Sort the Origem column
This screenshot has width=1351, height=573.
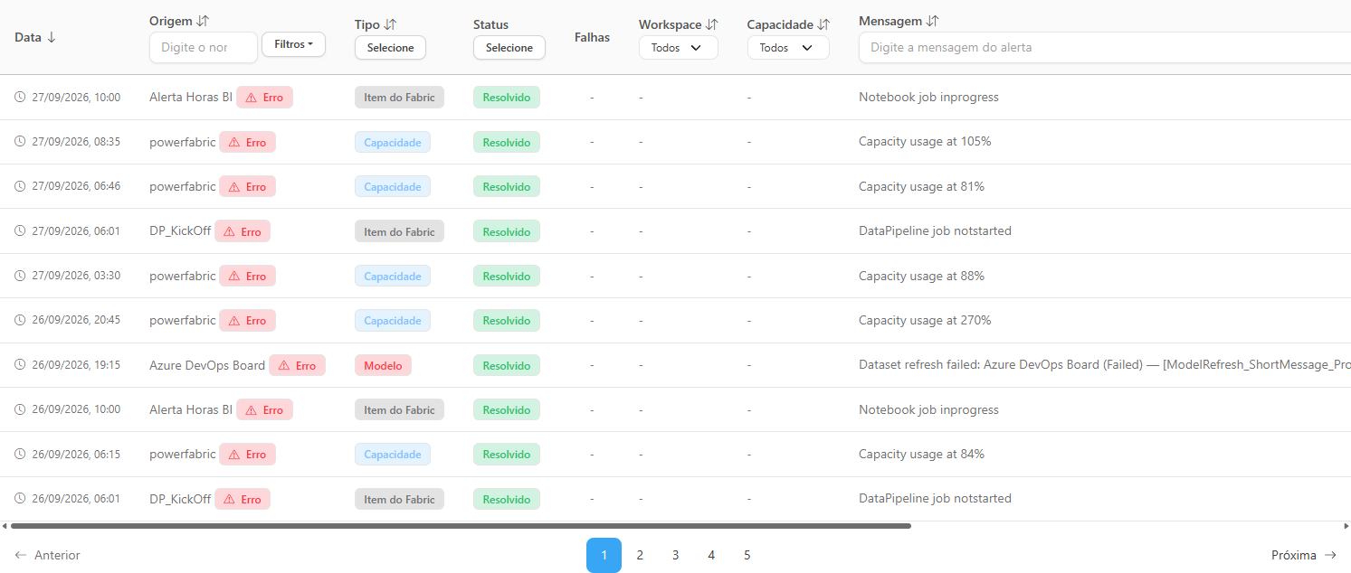coord(203,21)
